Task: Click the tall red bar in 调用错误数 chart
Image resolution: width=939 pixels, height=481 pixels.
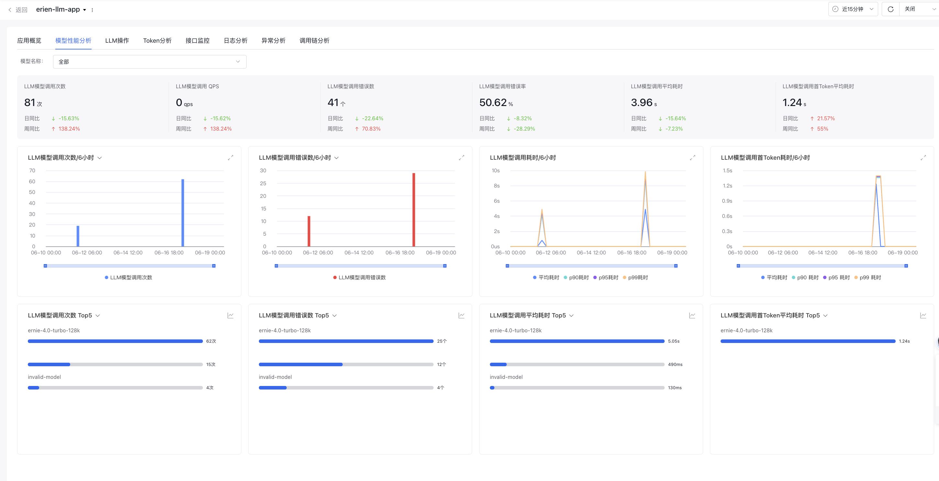Action: click(414, 210)
